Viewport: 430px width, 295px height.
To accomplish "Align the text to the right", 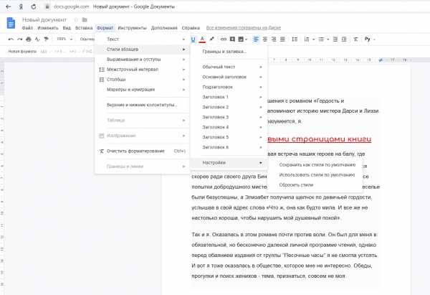I will 274,39.
